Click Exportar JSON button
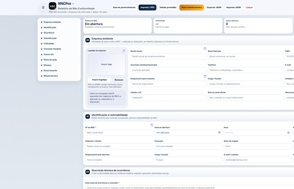 [214, 7]
